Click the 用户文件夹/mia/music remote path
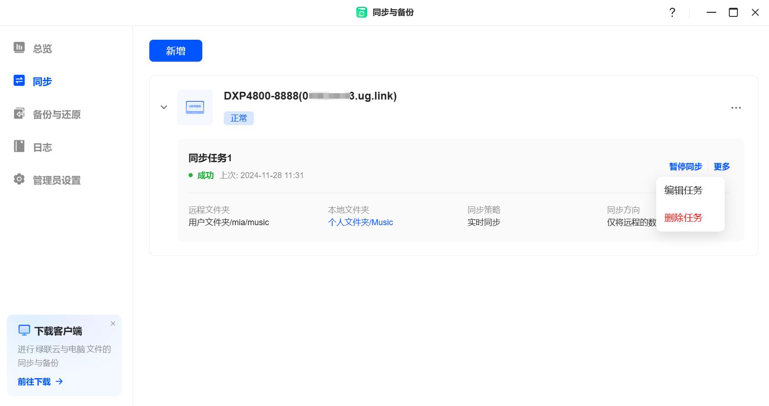This screenshot has width=769, height=406. click(x=229, y=222)
